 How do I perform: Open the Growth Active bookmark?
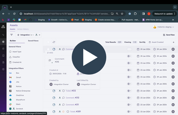click(x=58, y=20)
